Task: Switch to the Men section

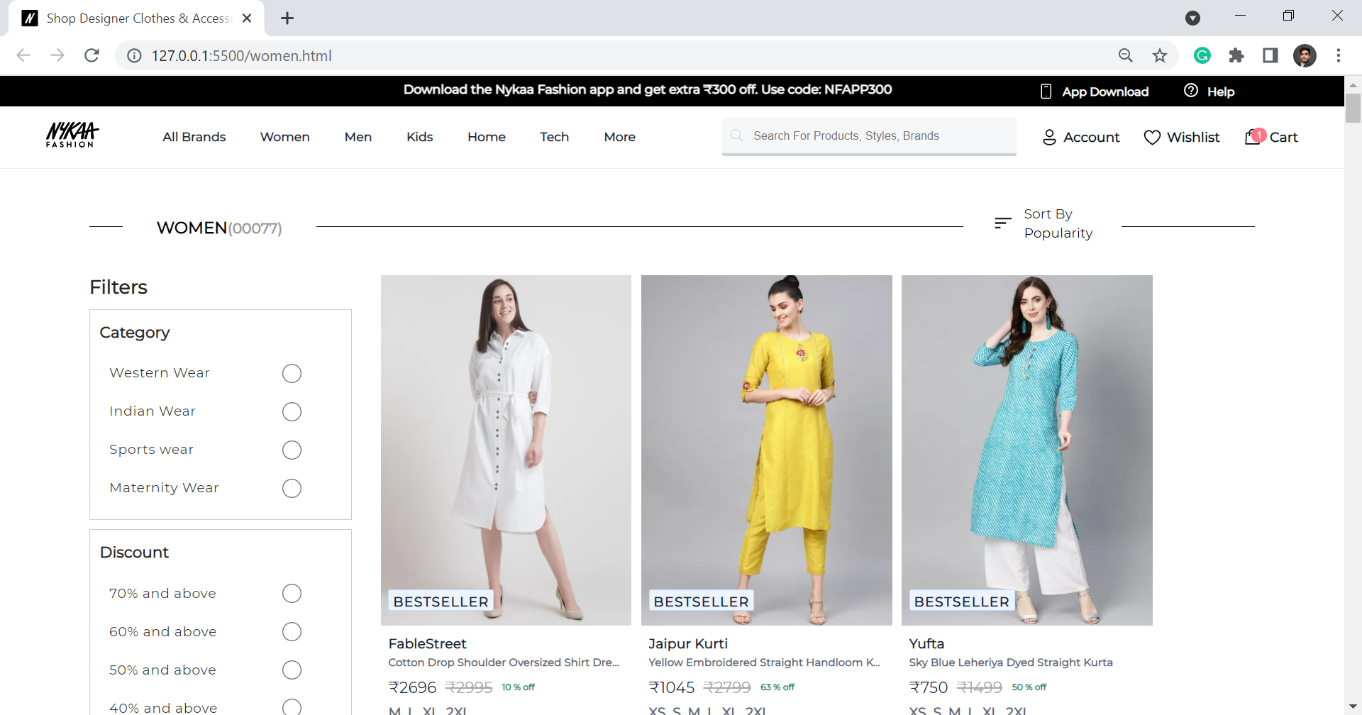Action: tap(358, 137)
